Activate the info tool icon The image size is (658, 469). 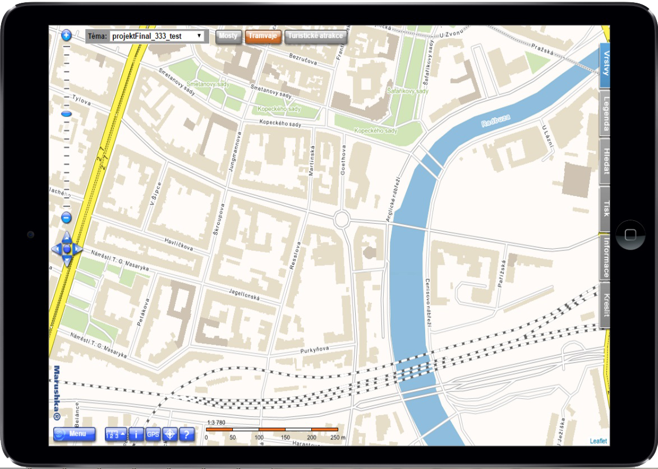click(x=136, y=434)
